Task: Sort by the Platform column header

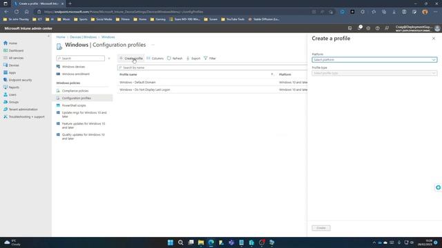Action: pos(285,74)
